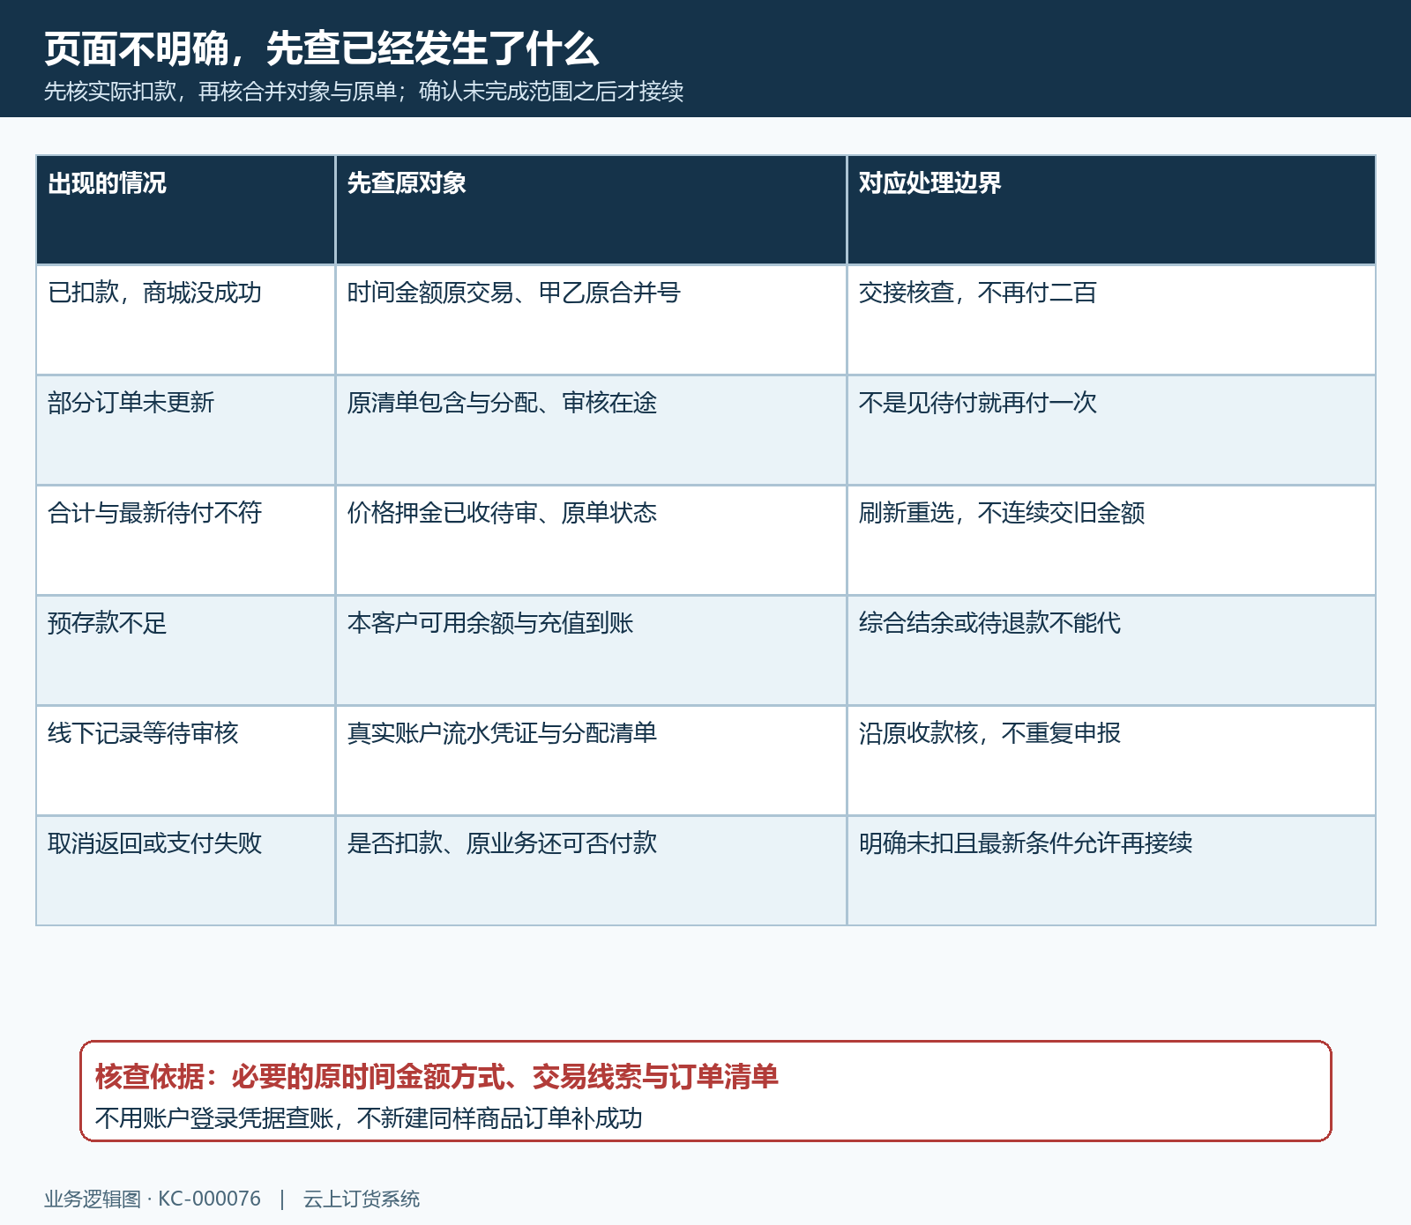
Task: Click column header 出现的情况
Action: click(185, 210)
